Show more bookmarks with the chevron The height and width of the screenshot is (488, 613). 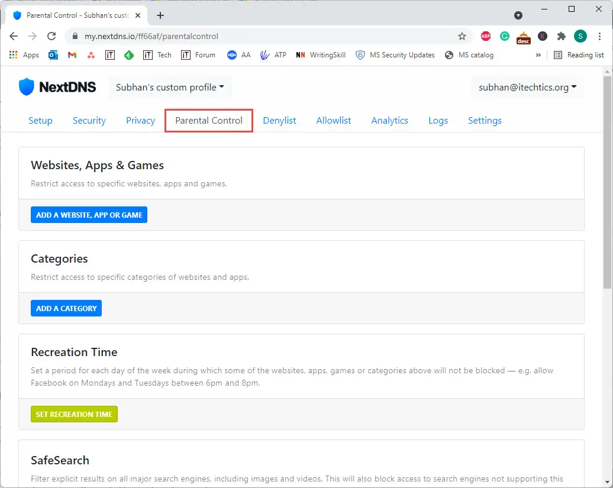point(538,55)
